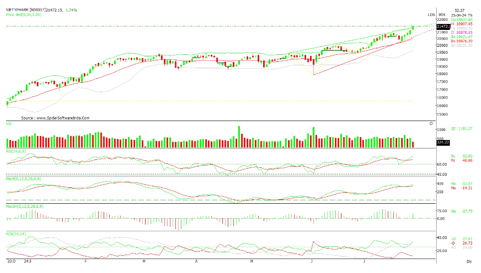Click the LOG scale label
This screenshot has height=273, width=481.
[431, 15]
